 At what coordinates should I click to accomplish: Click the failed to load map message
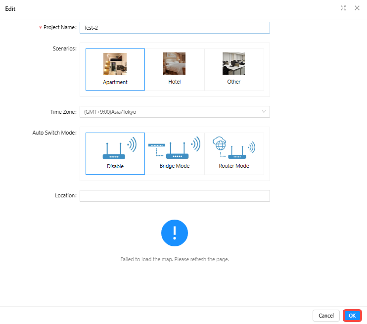(x=175, y=259)
